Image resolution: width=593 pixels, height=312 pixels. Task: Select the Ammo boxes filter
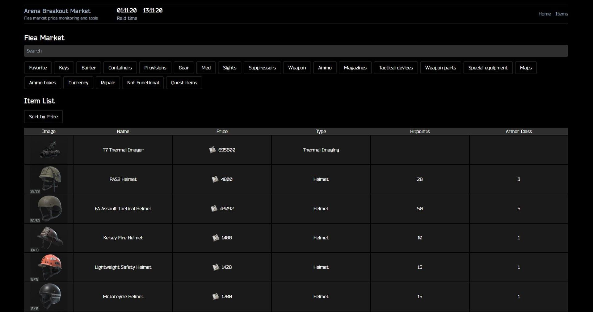(42, 82)
